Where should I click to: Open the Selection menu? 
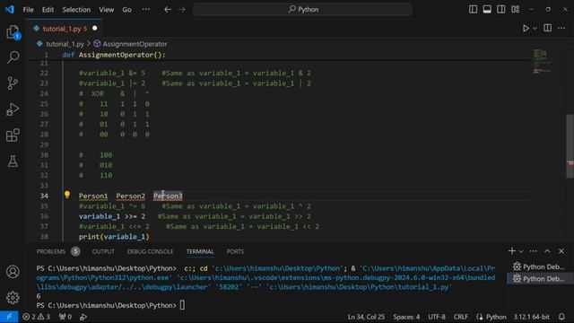76,10
